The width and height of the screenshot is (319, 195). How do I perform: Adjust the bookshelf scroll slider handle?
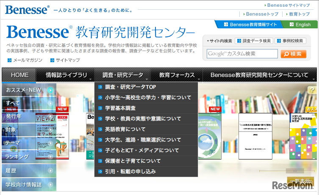[x=295, y=171]
